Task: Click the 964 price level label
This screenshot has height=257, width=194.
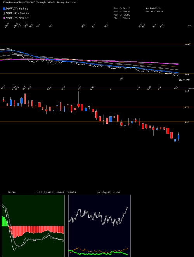Action: pyautogui.click(x=187, y=74)
